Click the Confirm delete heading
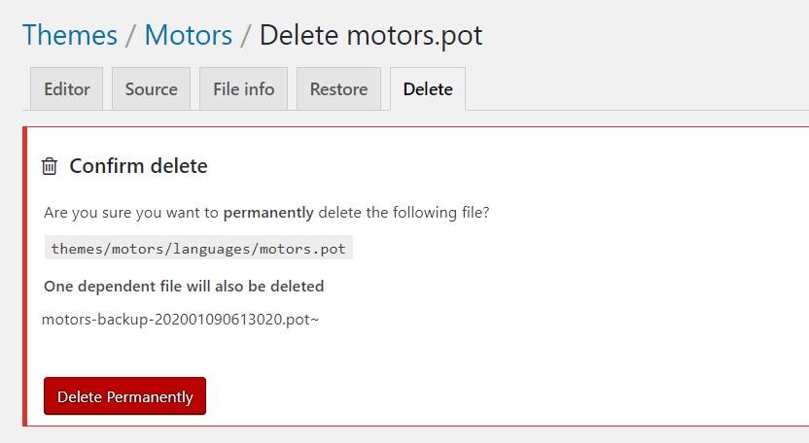809x443 pixels. (x=138, y=166)
